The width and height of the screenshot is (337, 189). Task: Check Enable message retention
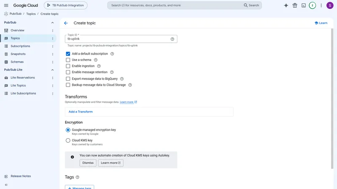pos(68,72)
